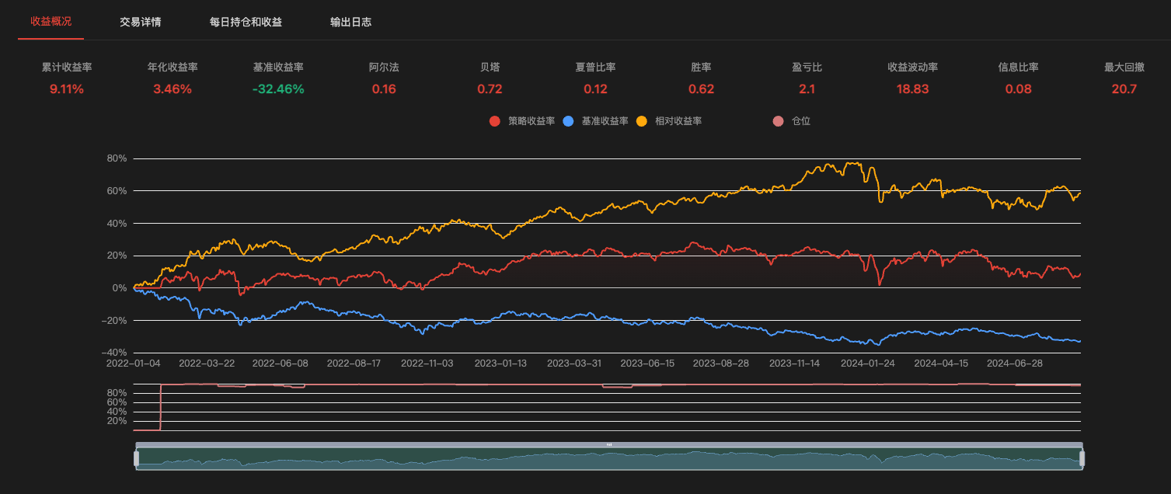The image size is (1171, 494).
Task: Click the right handle of zoom slider
Action: (x=1082, y=459)
